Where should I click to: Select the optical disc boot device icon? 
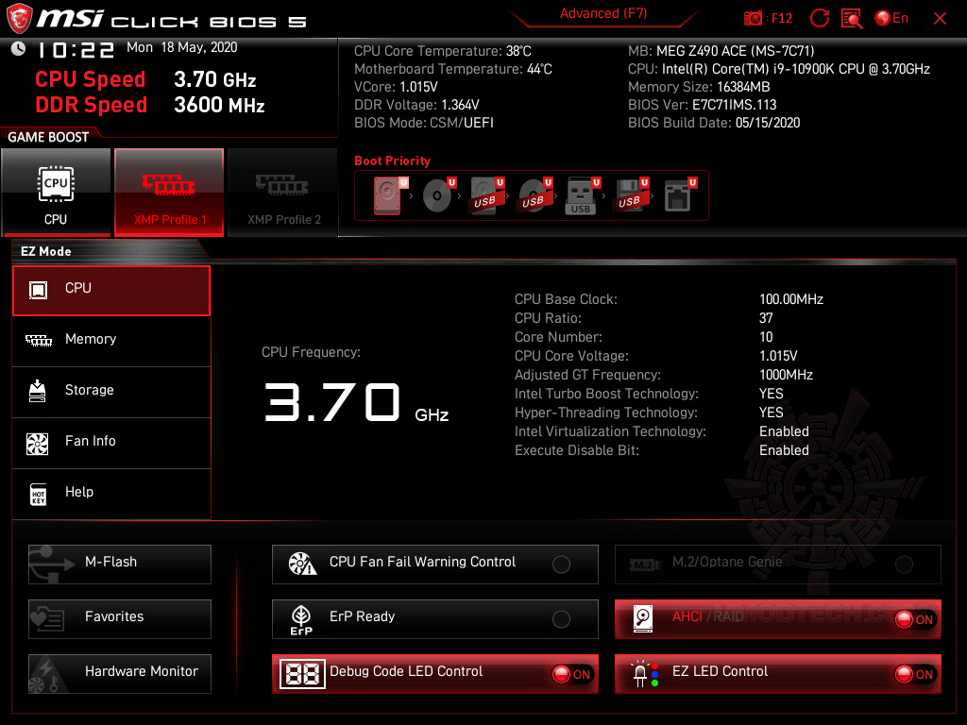click(438, 195)
